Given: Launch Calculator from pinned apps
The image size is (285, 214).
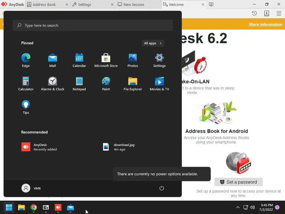Looking at the screenshot, I should [26, 84].
